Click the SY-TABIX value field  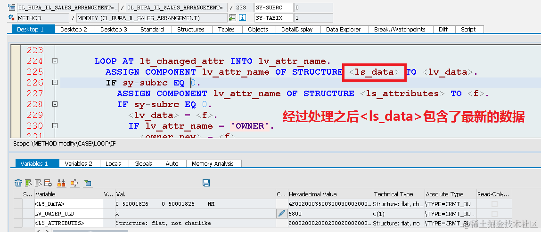[x=313, y=18]
